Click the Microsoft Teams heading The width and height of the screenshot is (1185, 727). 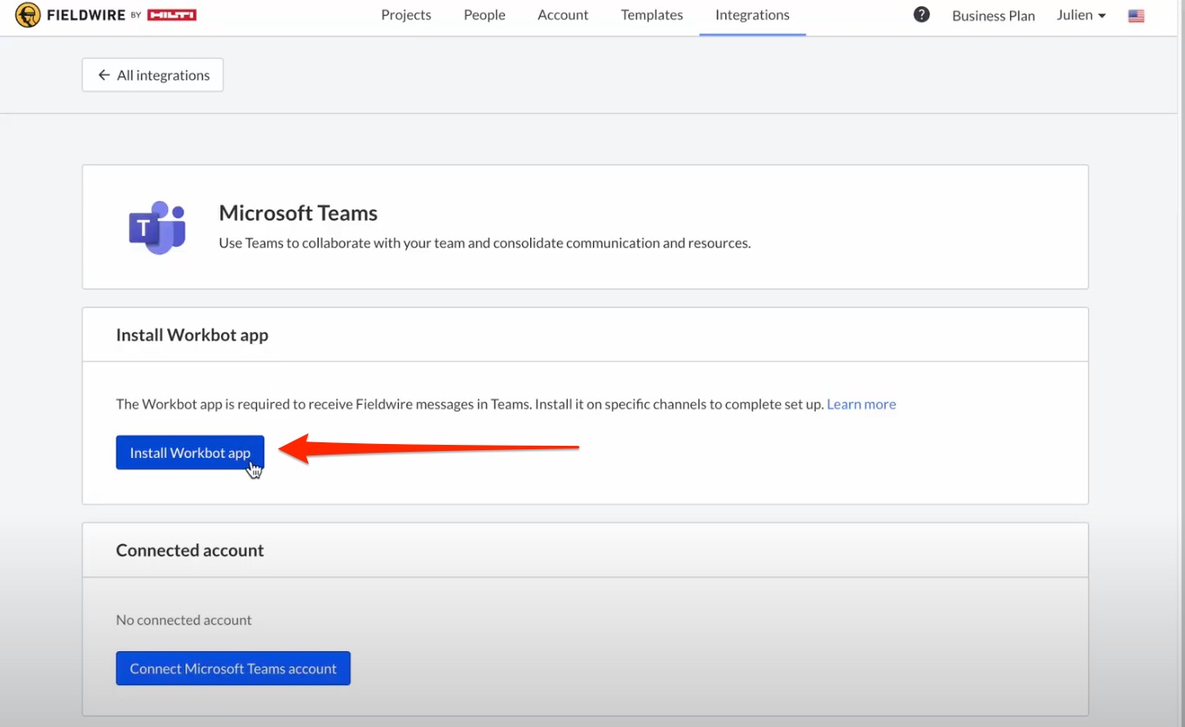tap(298, 213)
